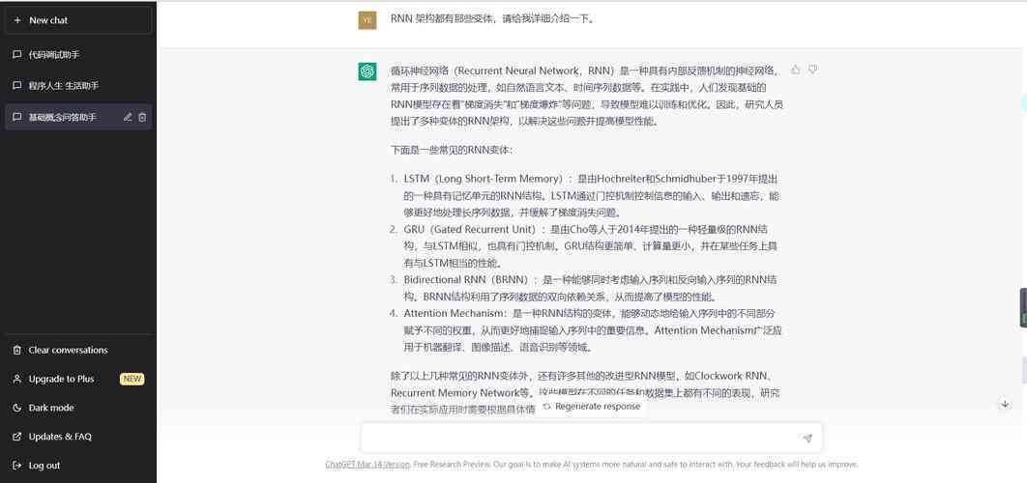Toggle Dark mode
1027x483 pixels.
pyautogui.click(x=78, y=408)
